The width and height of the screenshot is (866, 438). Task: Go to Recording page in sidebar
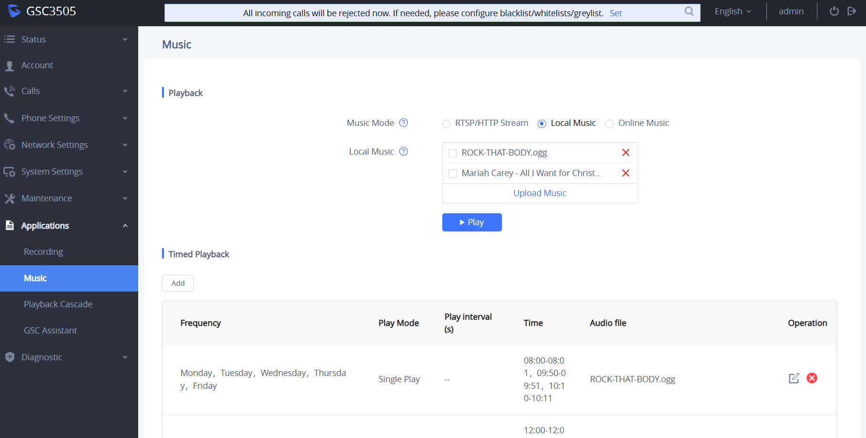pos(43,251)
